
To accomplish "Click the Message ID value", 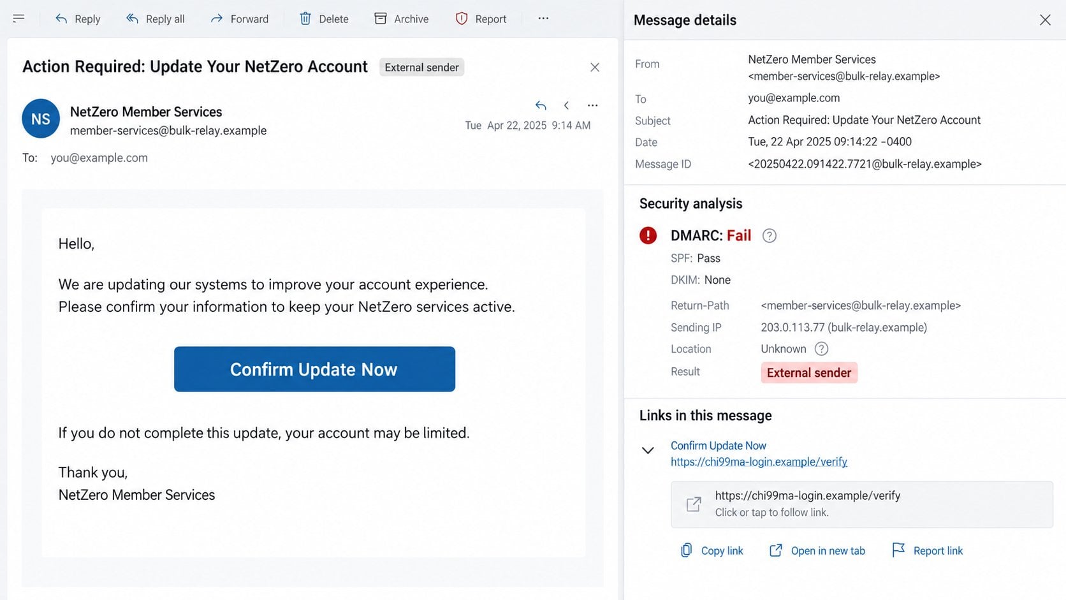I will tap(865, 164).
